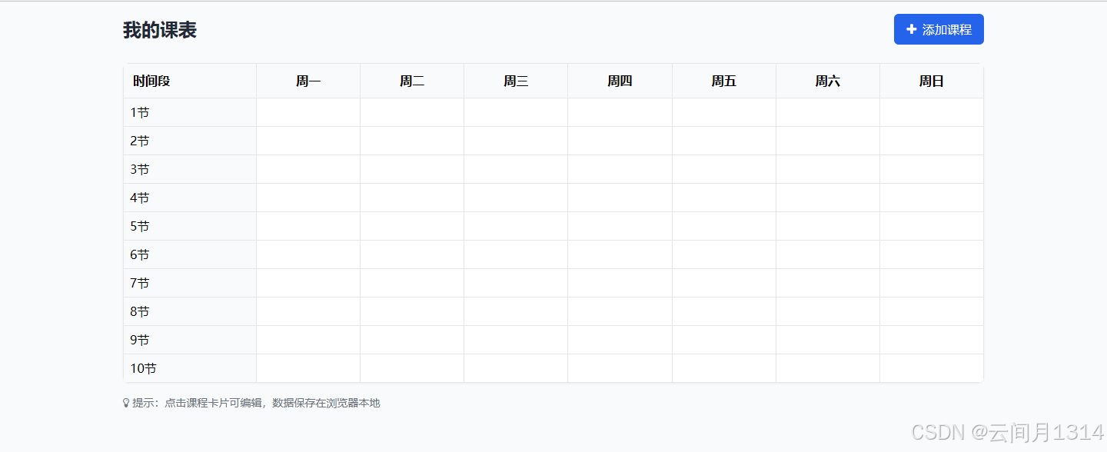Click the 周一 cell in row 1节
Image resolution: width=1107 pixels, height=452 pixels.
pos(308,112)
